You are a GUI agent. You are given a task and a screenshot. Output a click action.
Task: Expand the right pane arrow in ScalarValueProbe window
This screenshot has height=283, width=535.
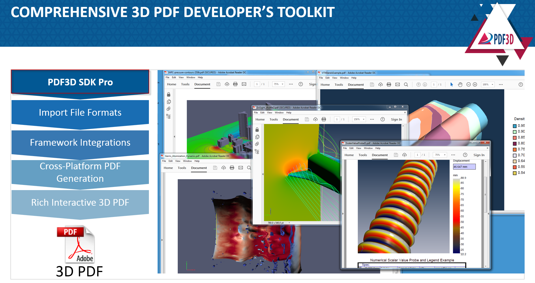488,214
